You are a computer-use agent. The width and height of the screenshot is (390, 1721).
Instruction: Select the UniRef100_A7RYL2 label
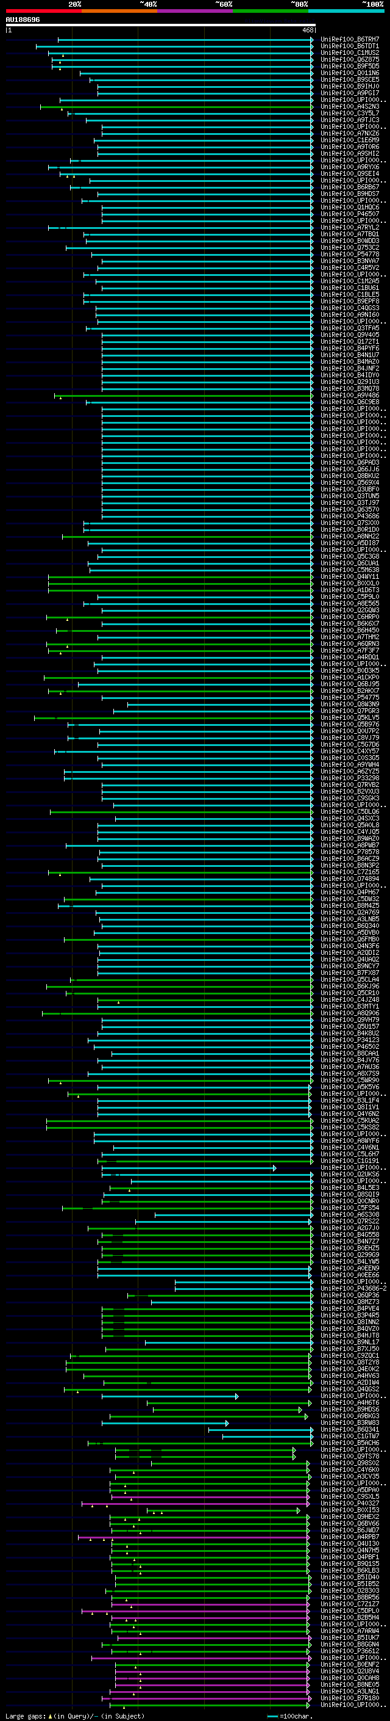pos(350,227)
